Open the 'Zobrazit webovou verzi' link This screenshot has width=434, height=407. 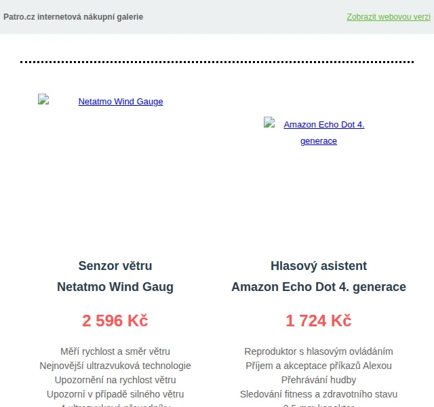point(389,17)
